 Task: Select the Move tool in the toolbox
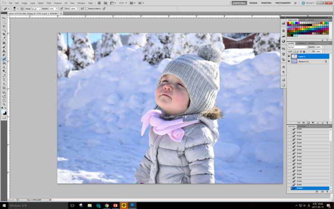(x=4, y=18)
